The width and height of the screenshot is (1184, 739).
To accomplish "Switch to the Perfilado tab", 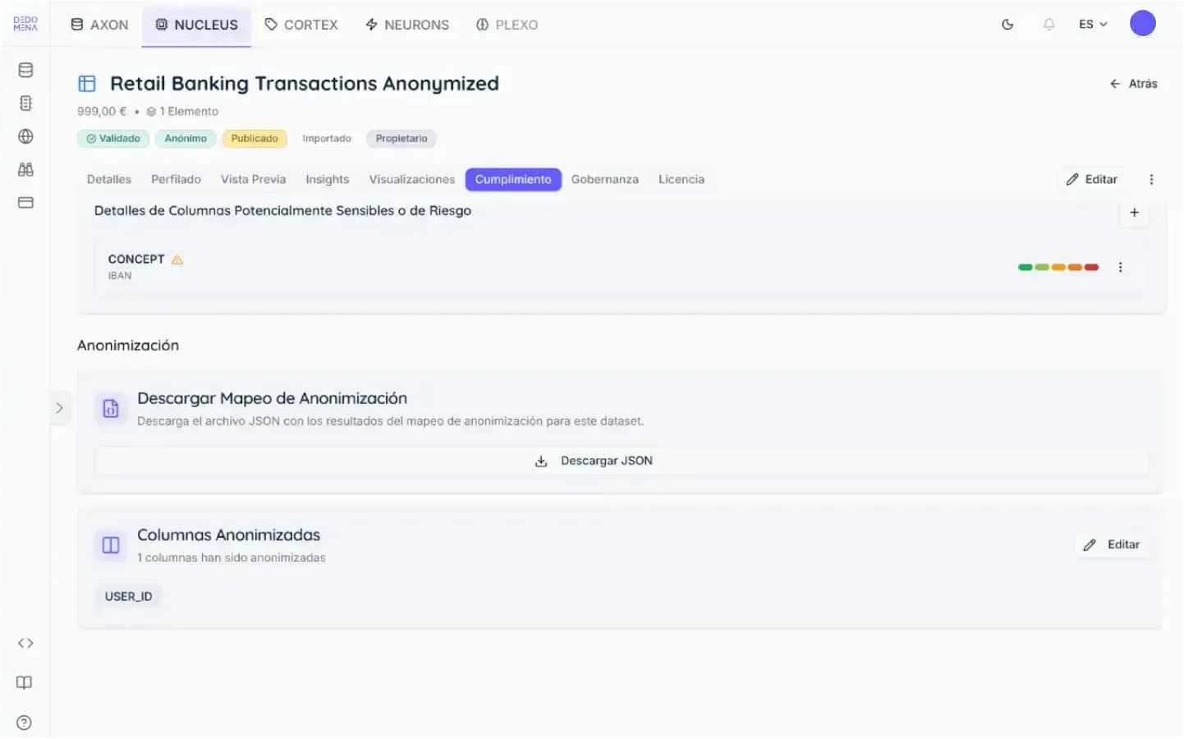I will pos(176,179).
